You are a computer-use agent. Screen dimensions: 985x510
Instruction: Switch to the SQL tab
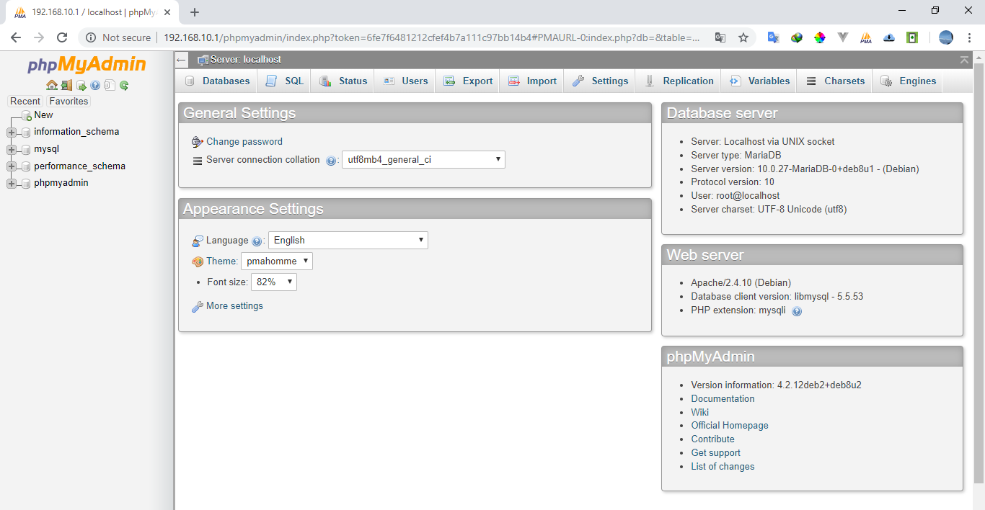pos(284,81)
